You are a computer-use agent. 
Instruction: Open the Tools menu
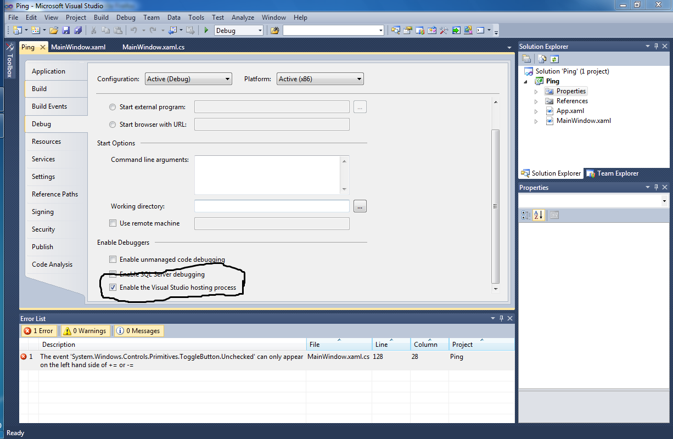tap(196, 18)
